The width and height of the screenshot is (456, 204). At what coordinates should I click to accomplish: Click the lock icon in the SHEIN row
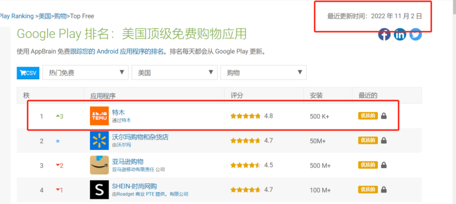click(384, 190)
